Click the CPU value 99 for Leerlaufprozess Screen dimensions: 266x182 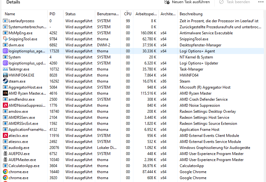pos(128,21)
